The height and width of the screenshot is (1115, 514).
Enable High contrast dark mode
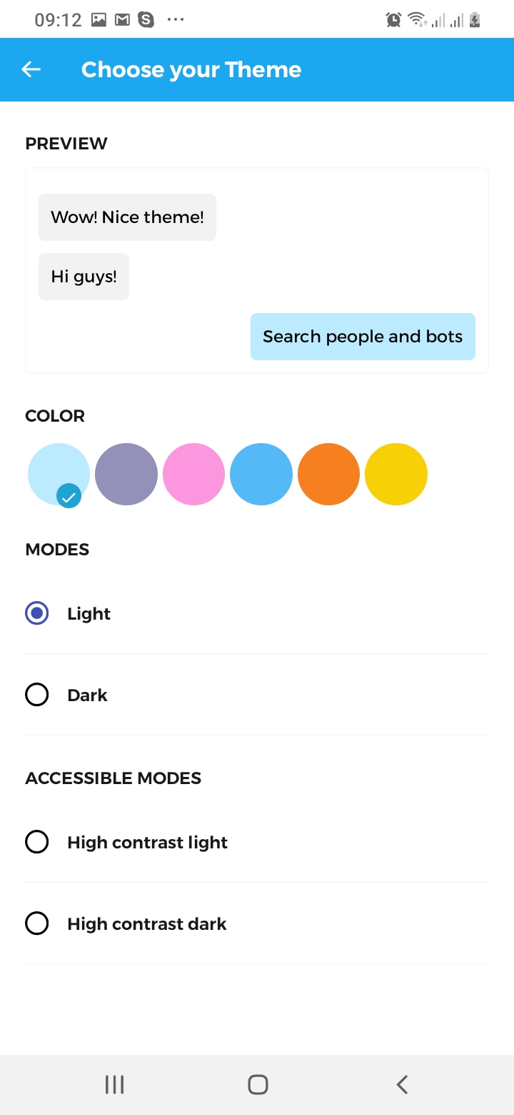[37, 923]
